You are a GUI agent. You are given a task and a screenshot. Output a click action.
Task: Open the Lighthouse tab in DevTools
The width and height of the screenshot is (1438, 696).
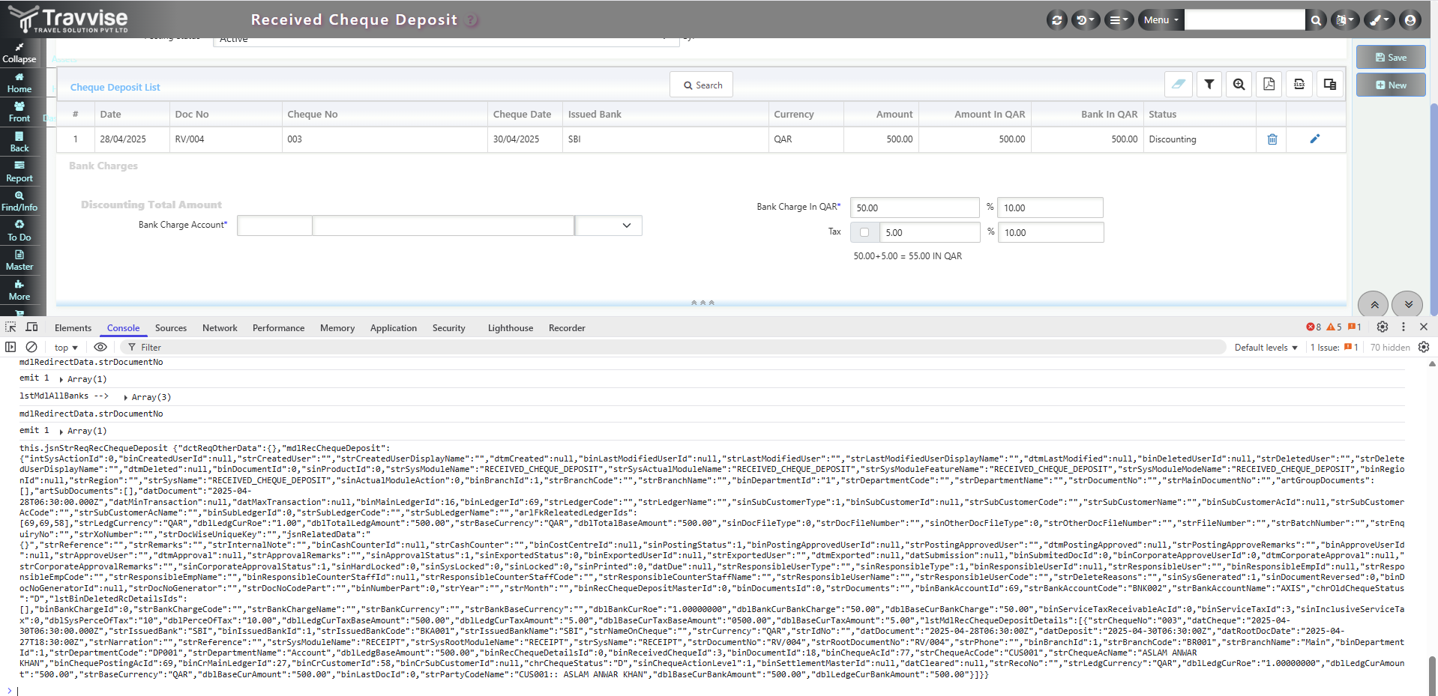[x=511, y=328]
